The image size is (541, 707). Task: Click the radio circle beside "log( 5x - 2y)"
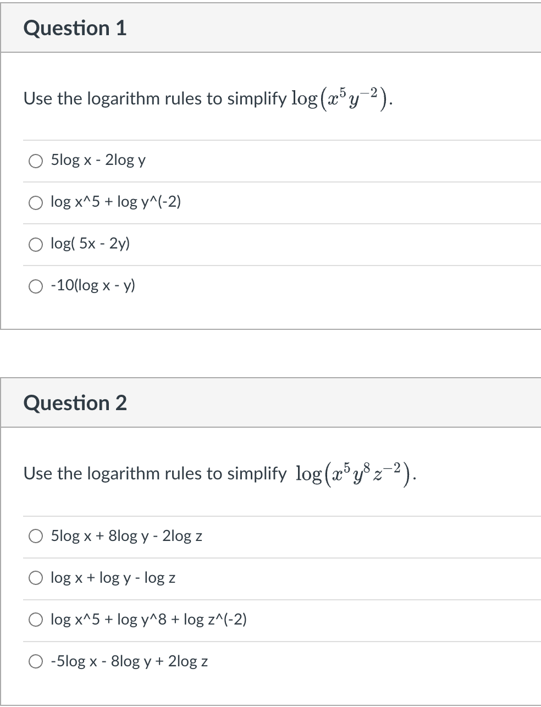(x=35, y=244)
